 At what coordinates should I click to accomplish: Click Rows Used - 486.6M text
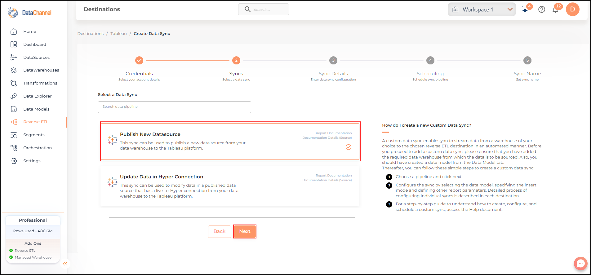[x=33, y=231]
